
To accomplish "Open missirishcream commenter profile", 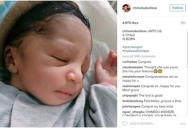I will 133,77.
